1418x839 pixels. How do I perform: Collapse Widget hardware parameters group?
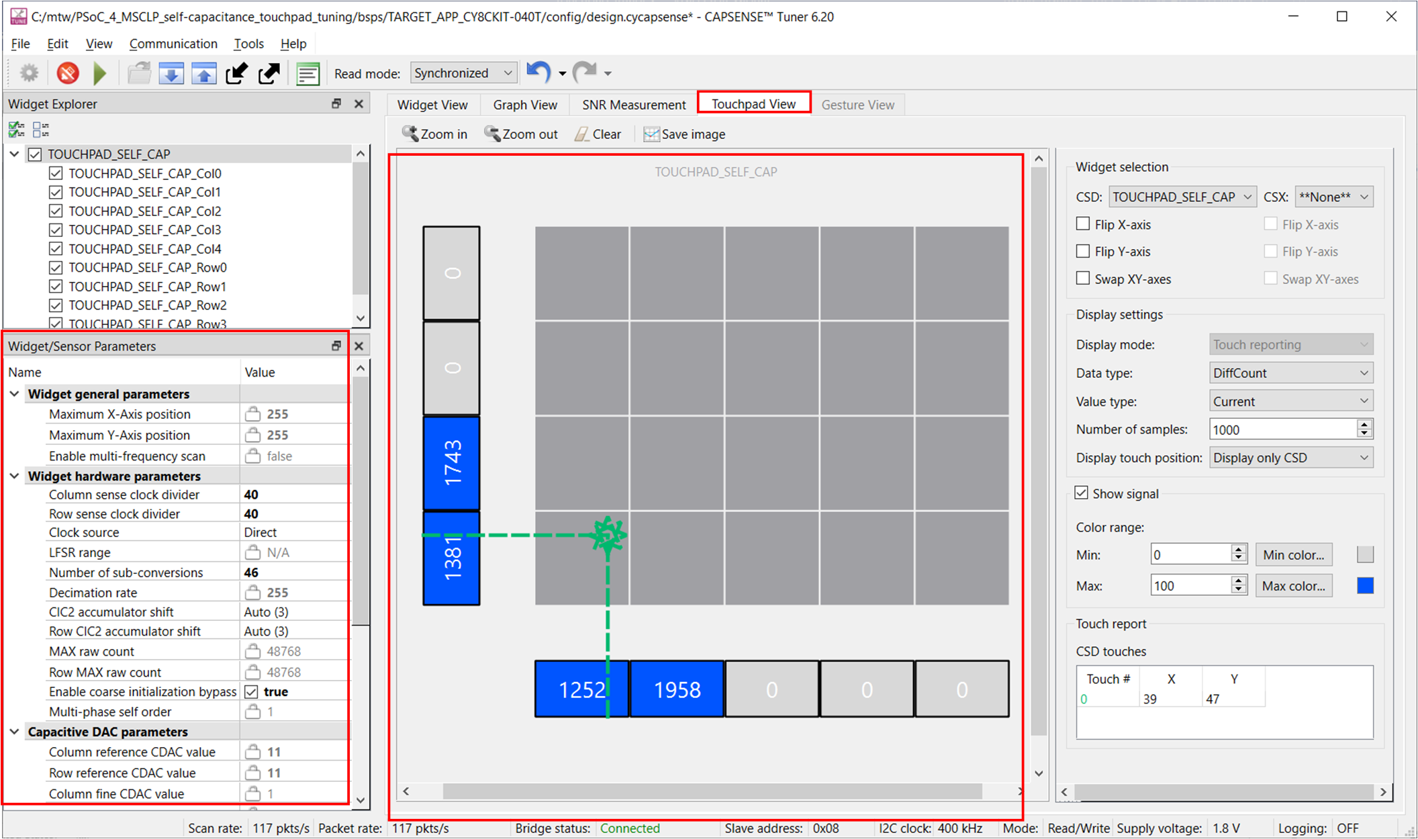tap(14, 475)
